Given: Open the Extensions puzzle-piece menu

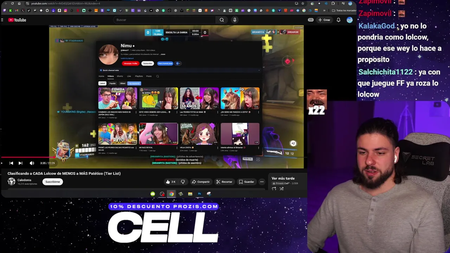Looking at the screenshot, I should tap(333, 4).
